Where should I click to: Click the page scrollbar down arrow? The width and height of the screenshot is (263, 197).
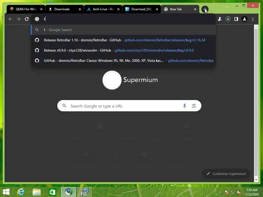pyautogui.click(x=256, y=180)
